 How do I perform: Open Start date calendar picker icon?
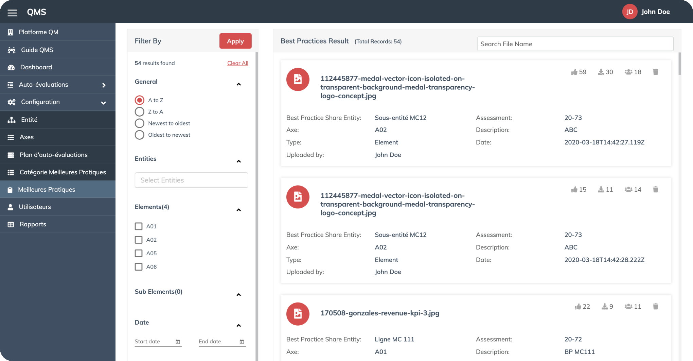point(178,342)
